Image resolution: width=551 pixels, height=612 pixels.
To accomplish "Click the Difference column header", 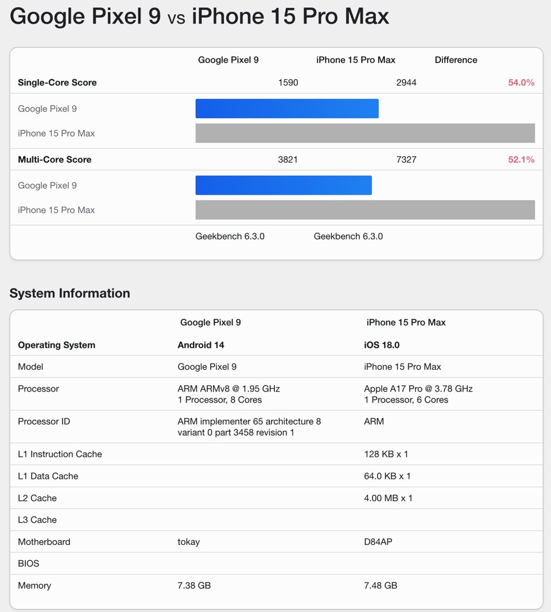I will 456,60.
